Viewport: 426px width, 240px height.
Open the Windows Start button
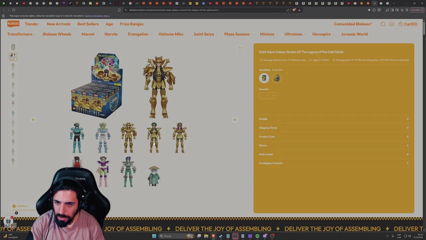coord(154,236)
